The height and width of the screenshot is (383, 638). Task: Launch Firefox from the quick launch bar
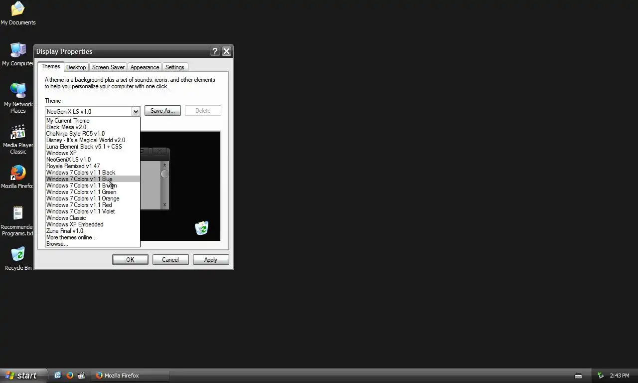click(x=70, y=376)
